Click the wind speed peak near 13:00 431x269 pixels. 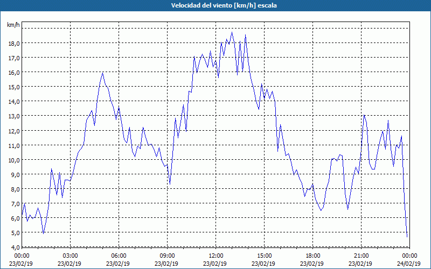[x=232, y=32]
